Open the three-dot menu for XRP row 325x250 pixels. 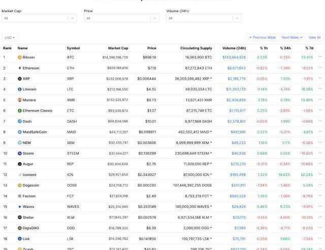pyautogui.click(x=320, y=78)
